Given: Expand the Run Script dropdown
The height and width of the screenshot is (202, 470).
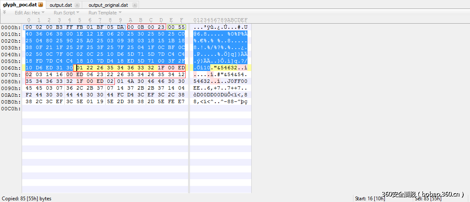Looking at the screenshot, I should pos(66,13).
